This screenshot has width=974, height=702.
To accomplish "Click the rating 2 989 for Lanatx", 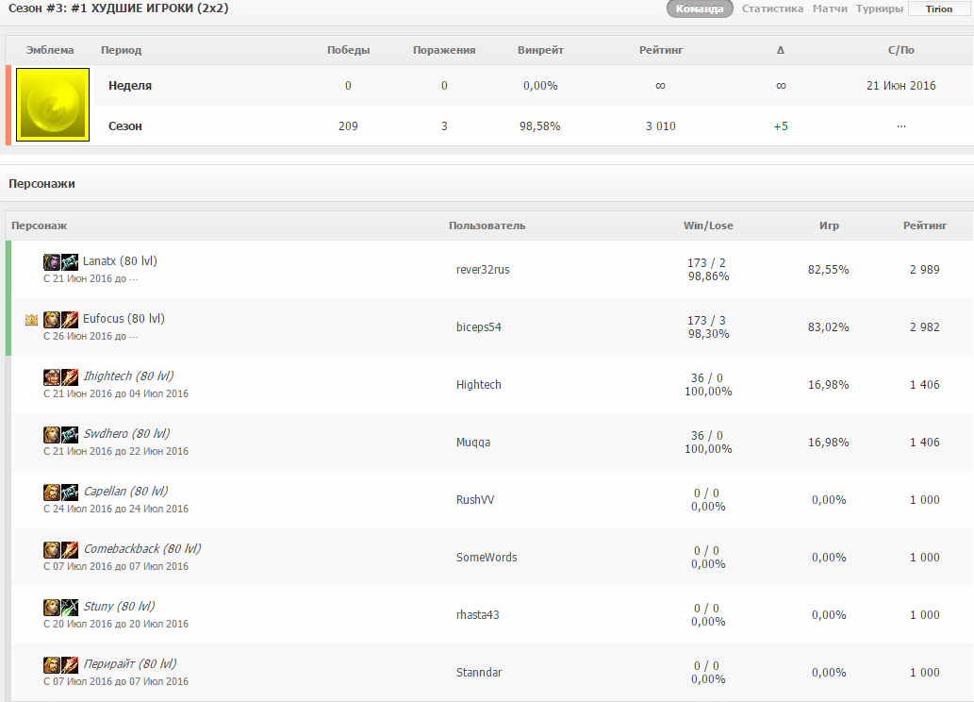I will click(924, 269).
